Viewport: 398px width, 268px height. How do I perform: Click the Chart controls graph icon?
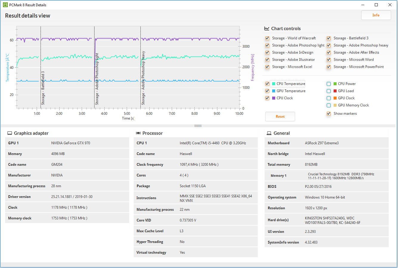267,29
